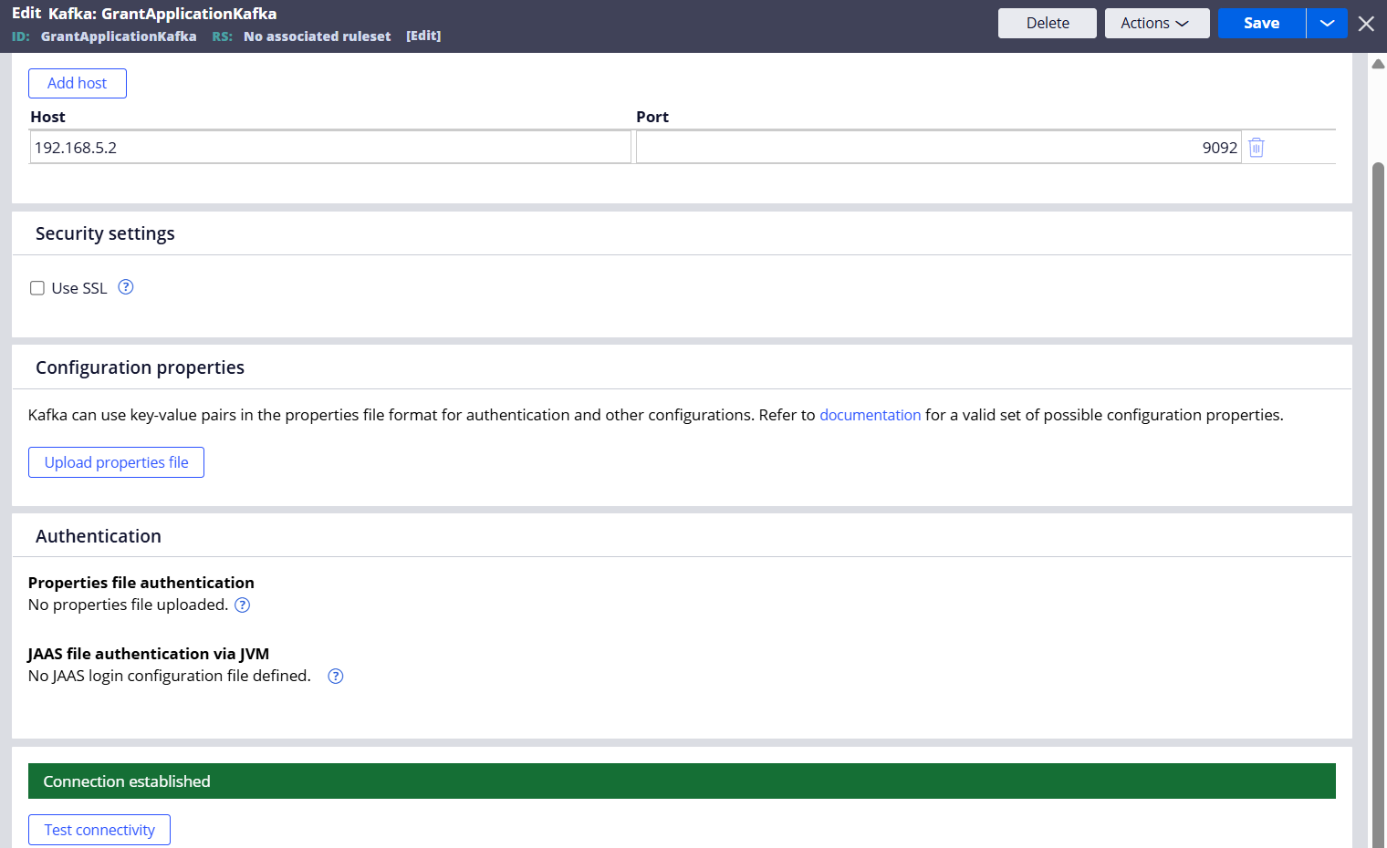The image size is (1387, 848).
Task: Enable the Use SSL checkbox
Action: (x=37, y=288)
